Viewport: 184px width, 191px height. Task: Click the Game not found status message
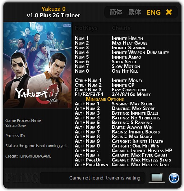105,178
